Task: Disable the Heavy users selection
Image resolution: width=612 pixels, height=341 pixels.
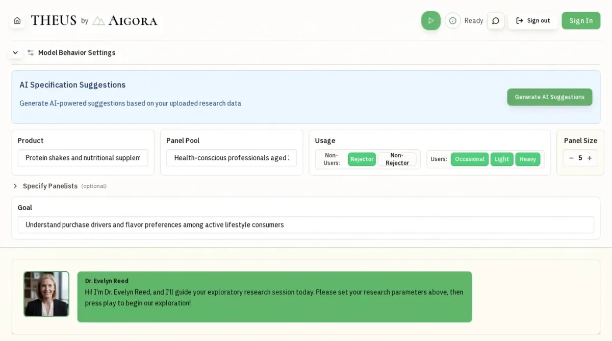Action: coord(528,159)
